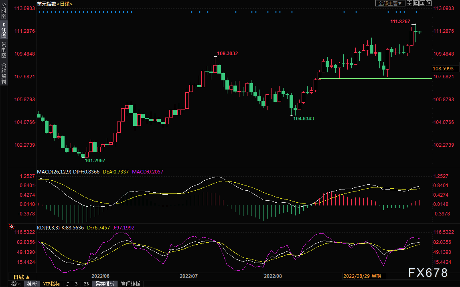
Task: Click the DIFF:0.8366 value
Action: (86, 172)
